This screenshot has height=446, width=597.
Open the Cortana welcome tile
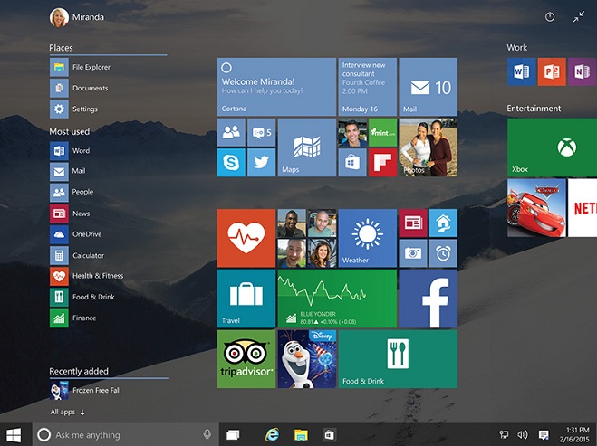click(276, 87)
